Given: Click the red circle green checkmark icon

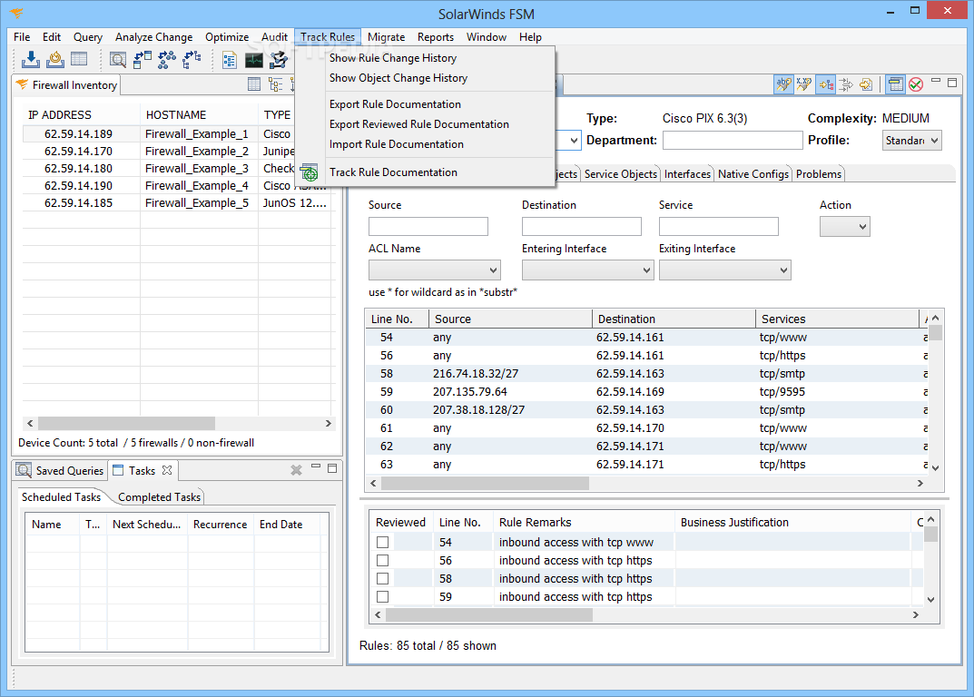Looking at the screenshot, I should tap(916, 84).
